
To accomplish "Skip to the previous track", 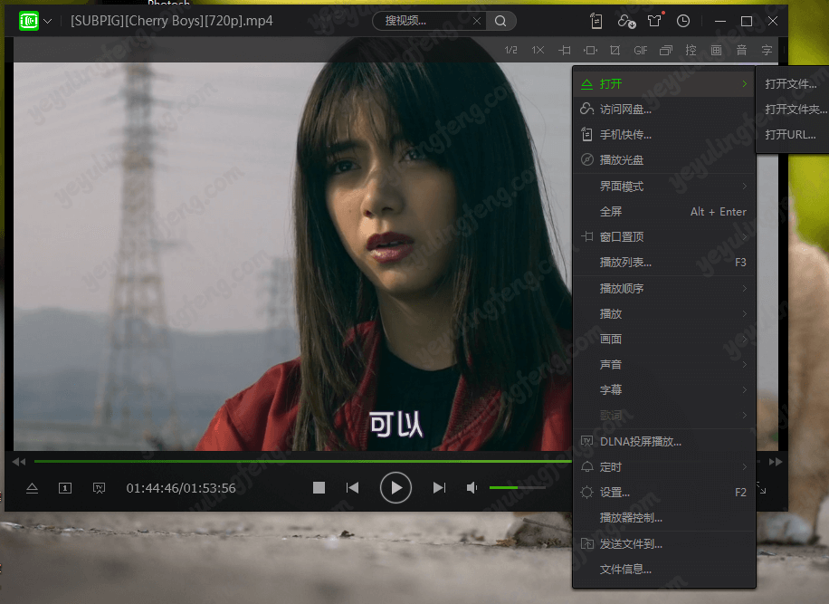I will (x=353, y=488).
